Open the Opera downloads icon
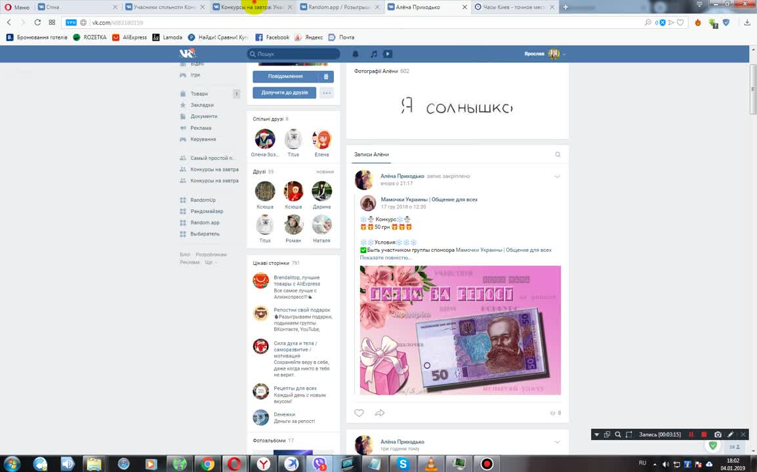757x472 pixels. [747, 22]
